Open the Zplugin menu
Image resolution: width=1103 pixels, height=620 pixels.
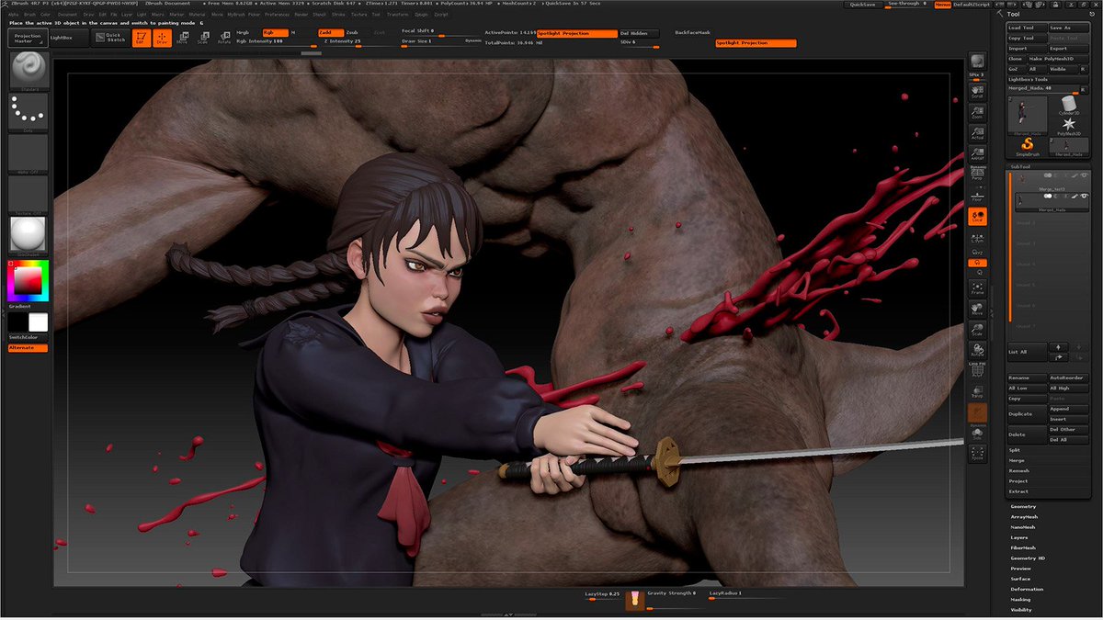pyautogui.click(x=421, y=15)
